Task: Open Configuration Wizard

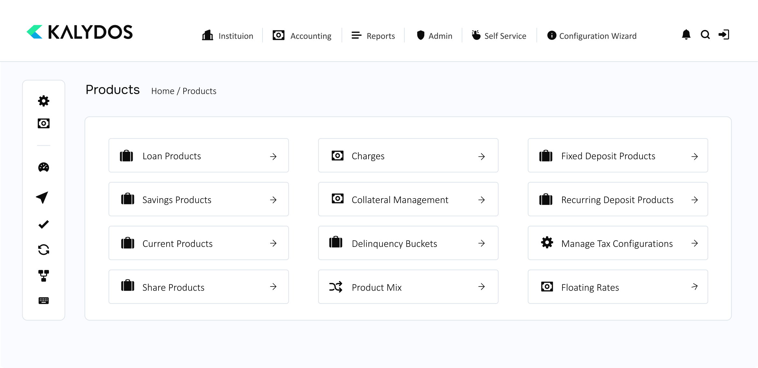Action: coord(592,36)
